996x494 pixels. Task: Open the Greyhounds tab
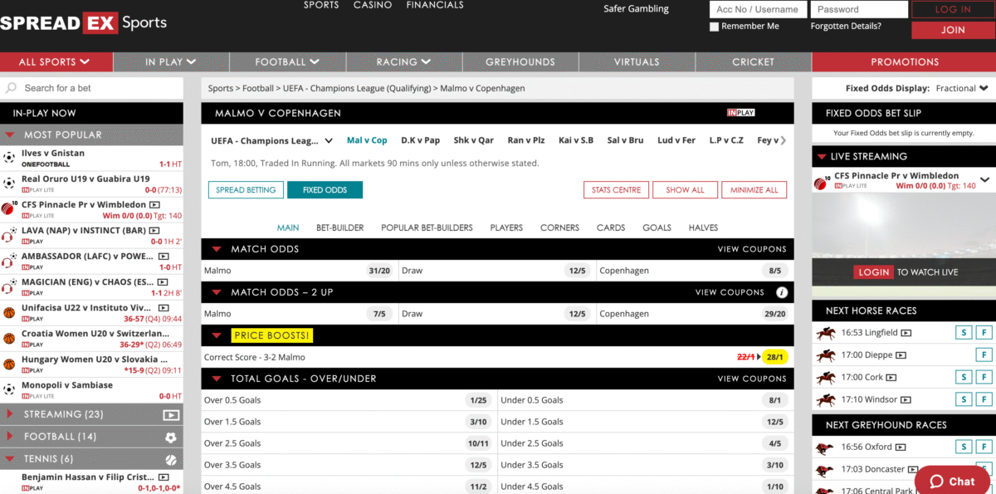point(520,62)
